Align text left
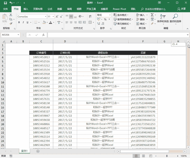This screenshot has width=190, height=158. click(x=67, y=22)
